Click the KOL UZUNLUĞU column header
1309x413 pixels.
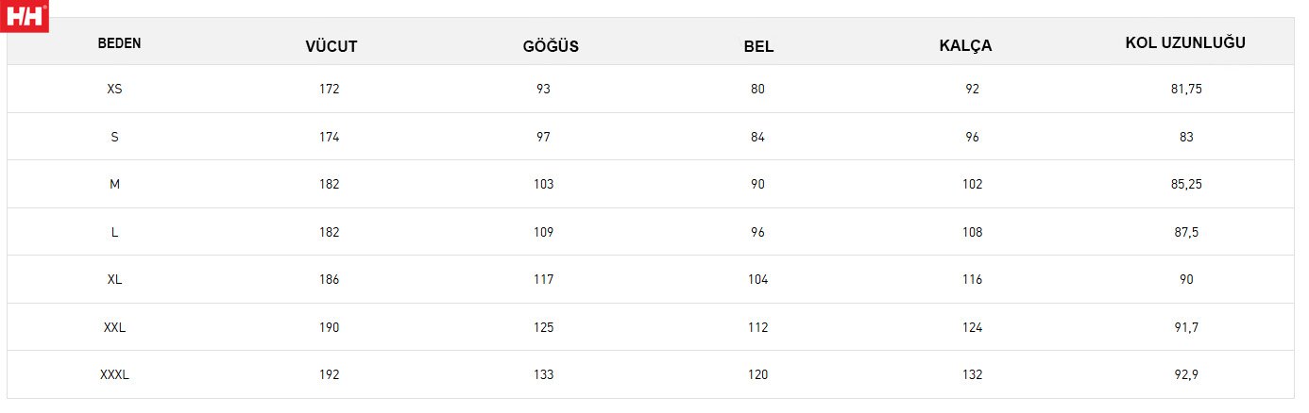(x=1185, y=43)
